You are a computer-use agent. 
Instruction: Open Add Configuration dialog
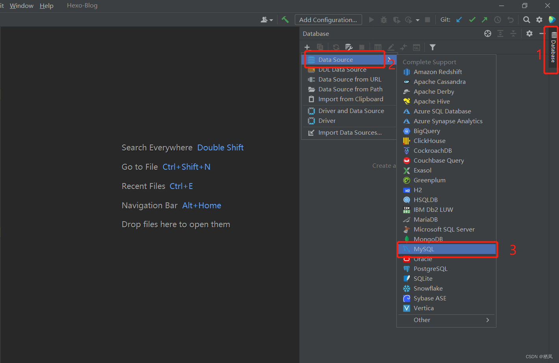pyautogui.click(x=328, y=20)
